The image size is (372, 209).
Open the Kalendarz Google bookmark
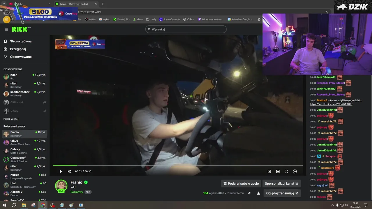(241, 19)
